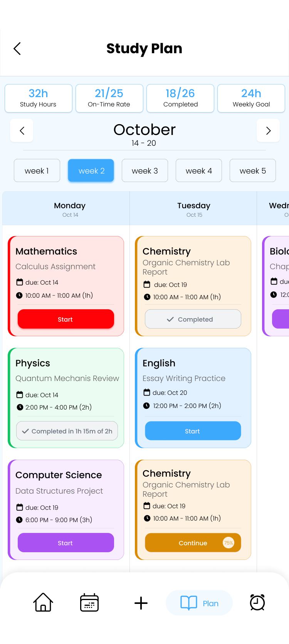Toggle completion on Physics Quantum Mechanics Review
289x644 pixels.
[x=67, y=431]
